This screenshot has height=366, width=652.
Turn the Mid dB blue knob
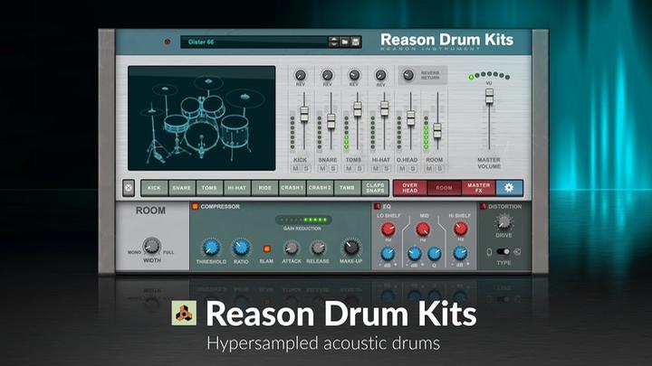414,254
